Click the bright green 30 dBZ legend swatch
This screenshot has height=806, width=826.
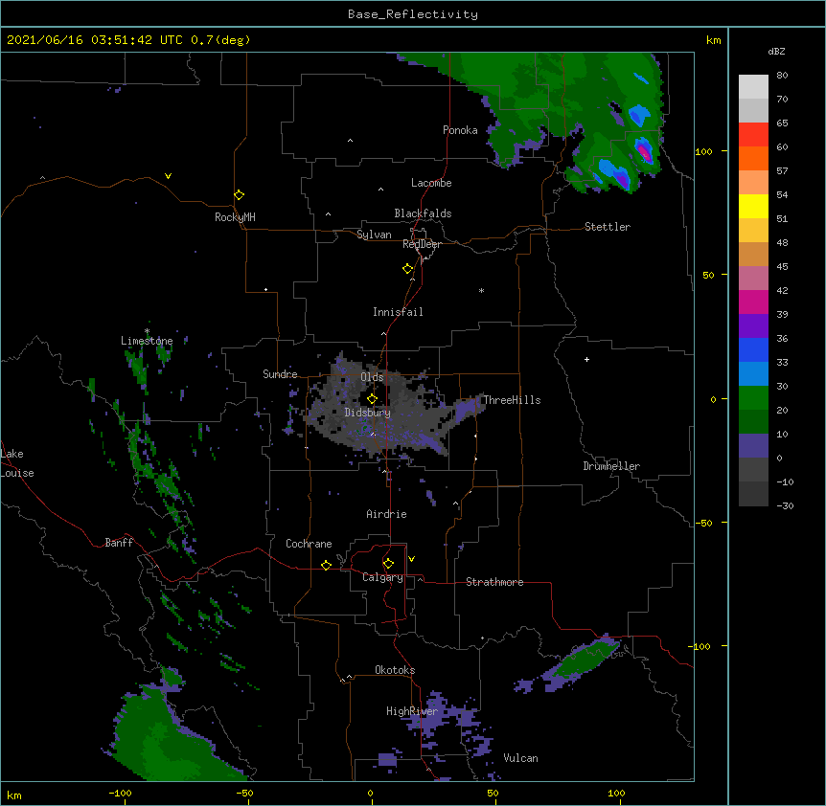[753, 398]
